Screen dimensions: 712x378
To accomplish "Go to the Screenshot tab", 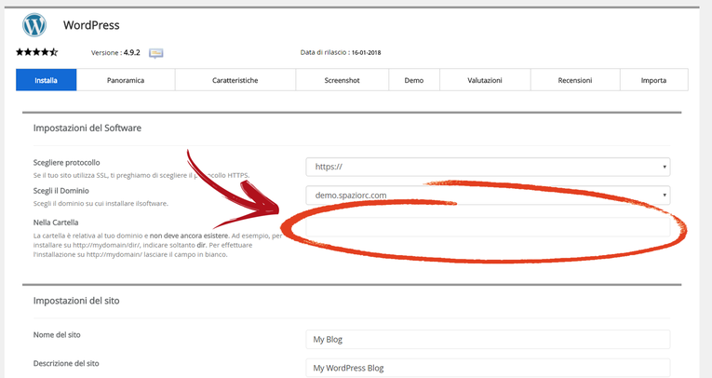I will pos(342,80).
